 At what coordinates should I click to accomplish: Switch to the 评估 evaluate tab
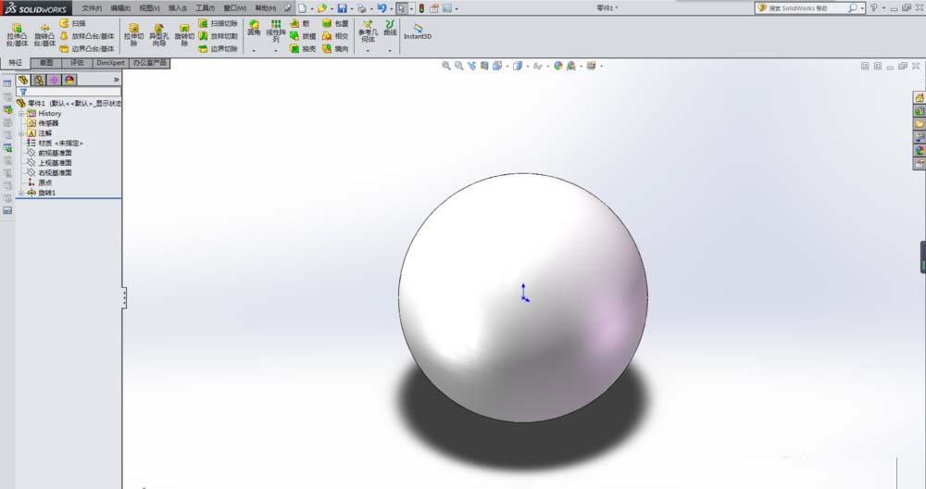77,63
